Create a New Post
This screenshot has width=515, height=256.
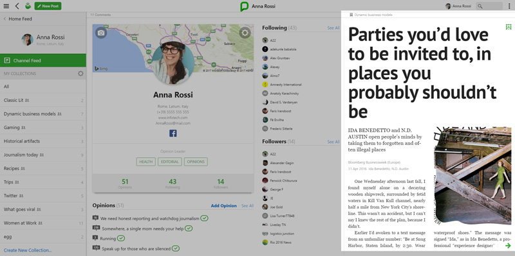pyautogui.click(x=48, y=6)
